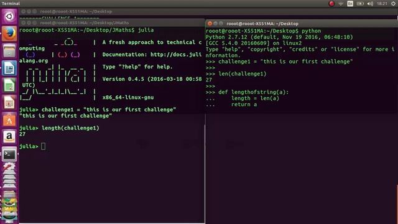Click '[GCC 5.4.0 20160609] on linux2' line
This screenshot has width=398, height=224.
click(x=254, y=43)
